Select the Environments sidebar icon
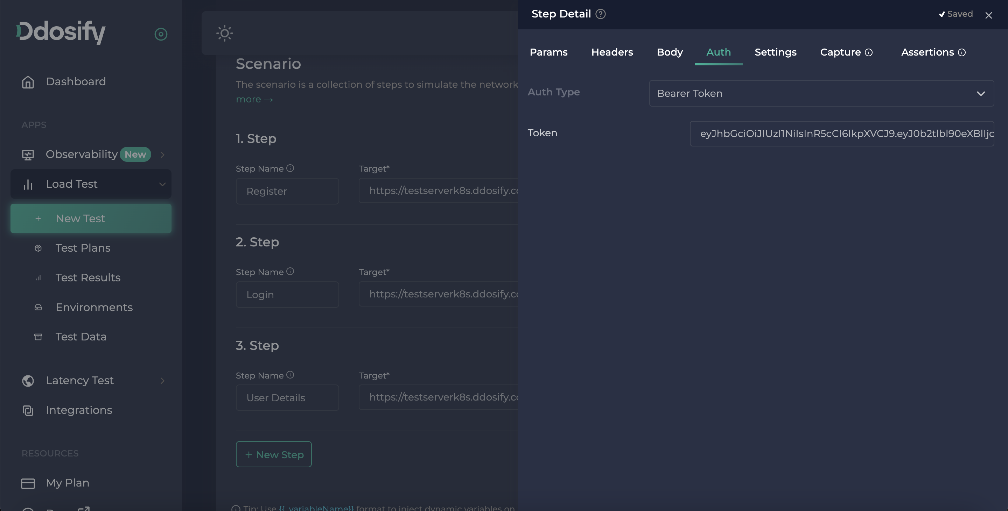1008x511 pixels. pos(38,308)
